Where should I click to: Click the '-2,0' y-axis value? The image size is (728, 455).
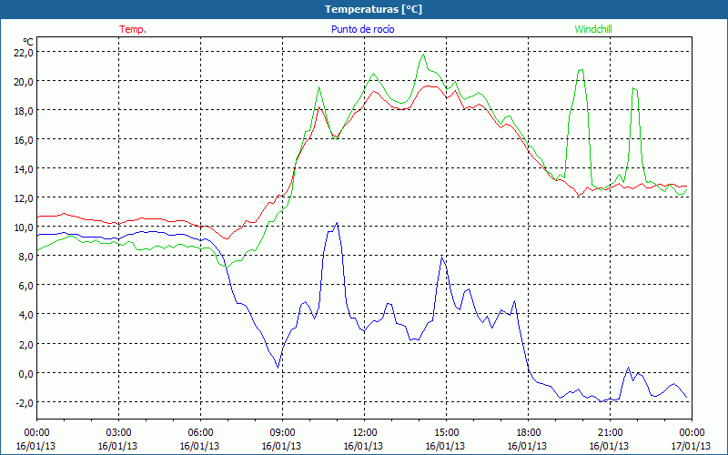click(25, 402)
